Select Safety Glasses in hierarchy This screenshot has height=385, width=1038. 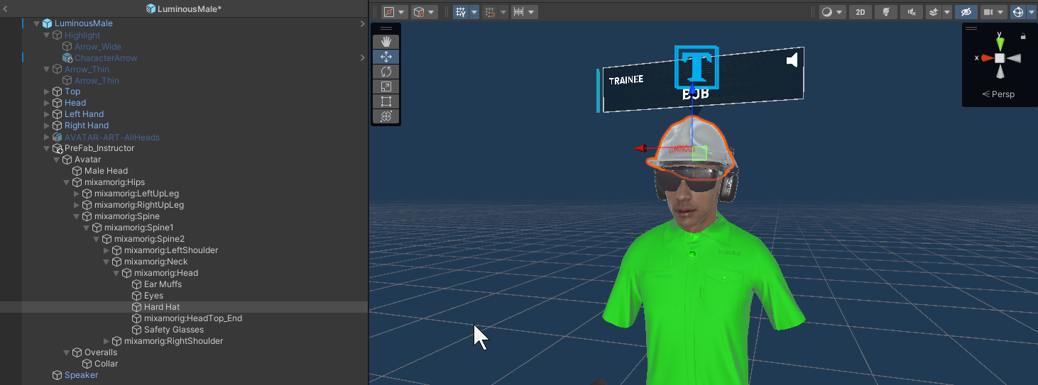coord(173,330)
